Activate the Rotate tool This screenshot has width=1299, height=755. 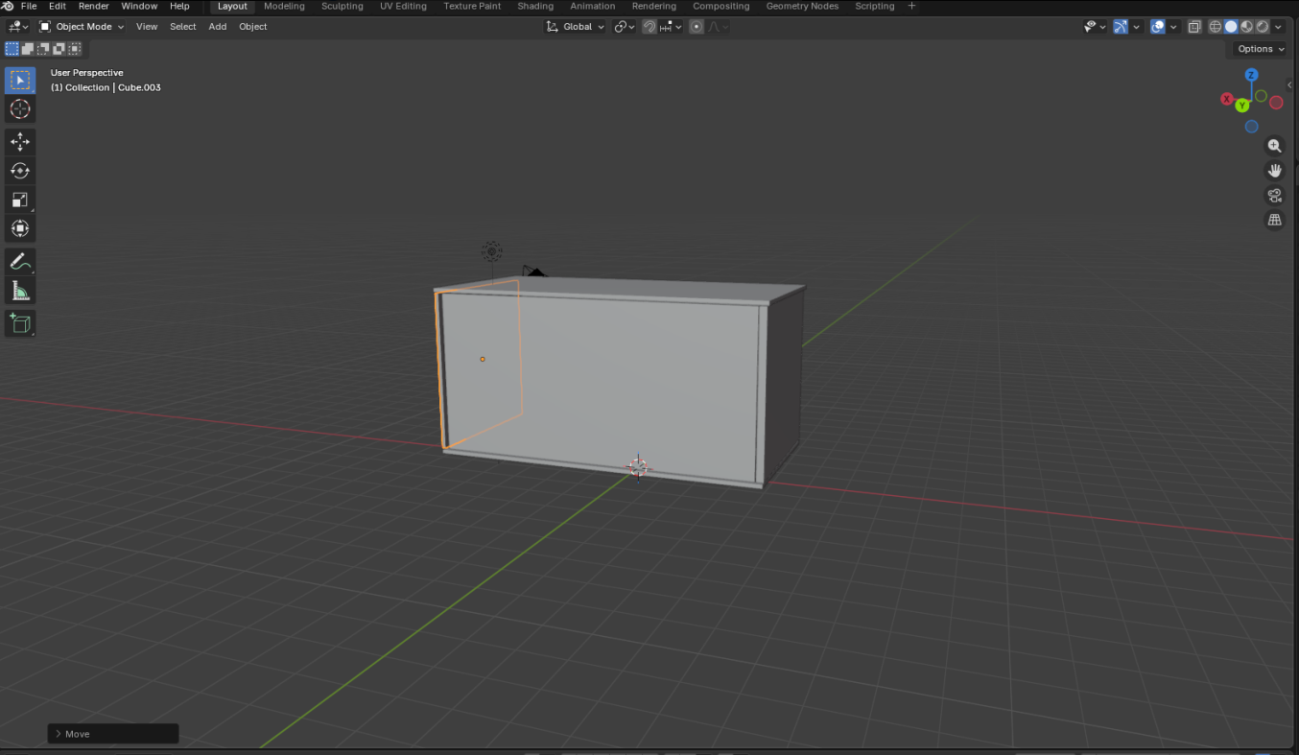click(20, 170)
